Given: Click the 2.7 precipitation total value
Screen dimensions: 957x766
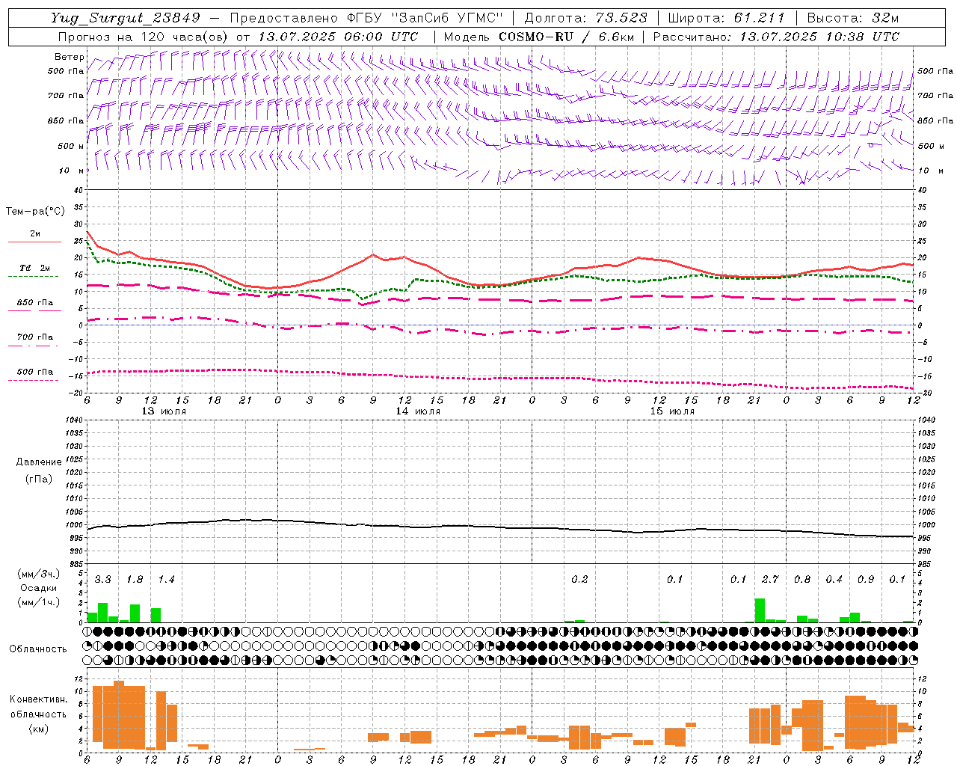Looking at the screenshot, I should coord(770,580).
